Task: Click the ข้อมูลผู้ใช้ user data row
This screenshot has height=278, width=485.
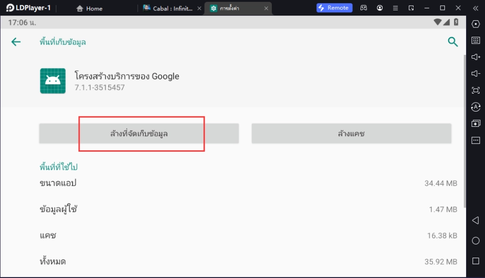Action: (x=248, y=209)
